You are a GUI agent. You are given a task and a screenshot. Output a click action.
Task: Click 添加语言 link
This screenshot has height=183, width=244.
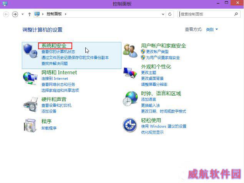(x=148, y=99)
